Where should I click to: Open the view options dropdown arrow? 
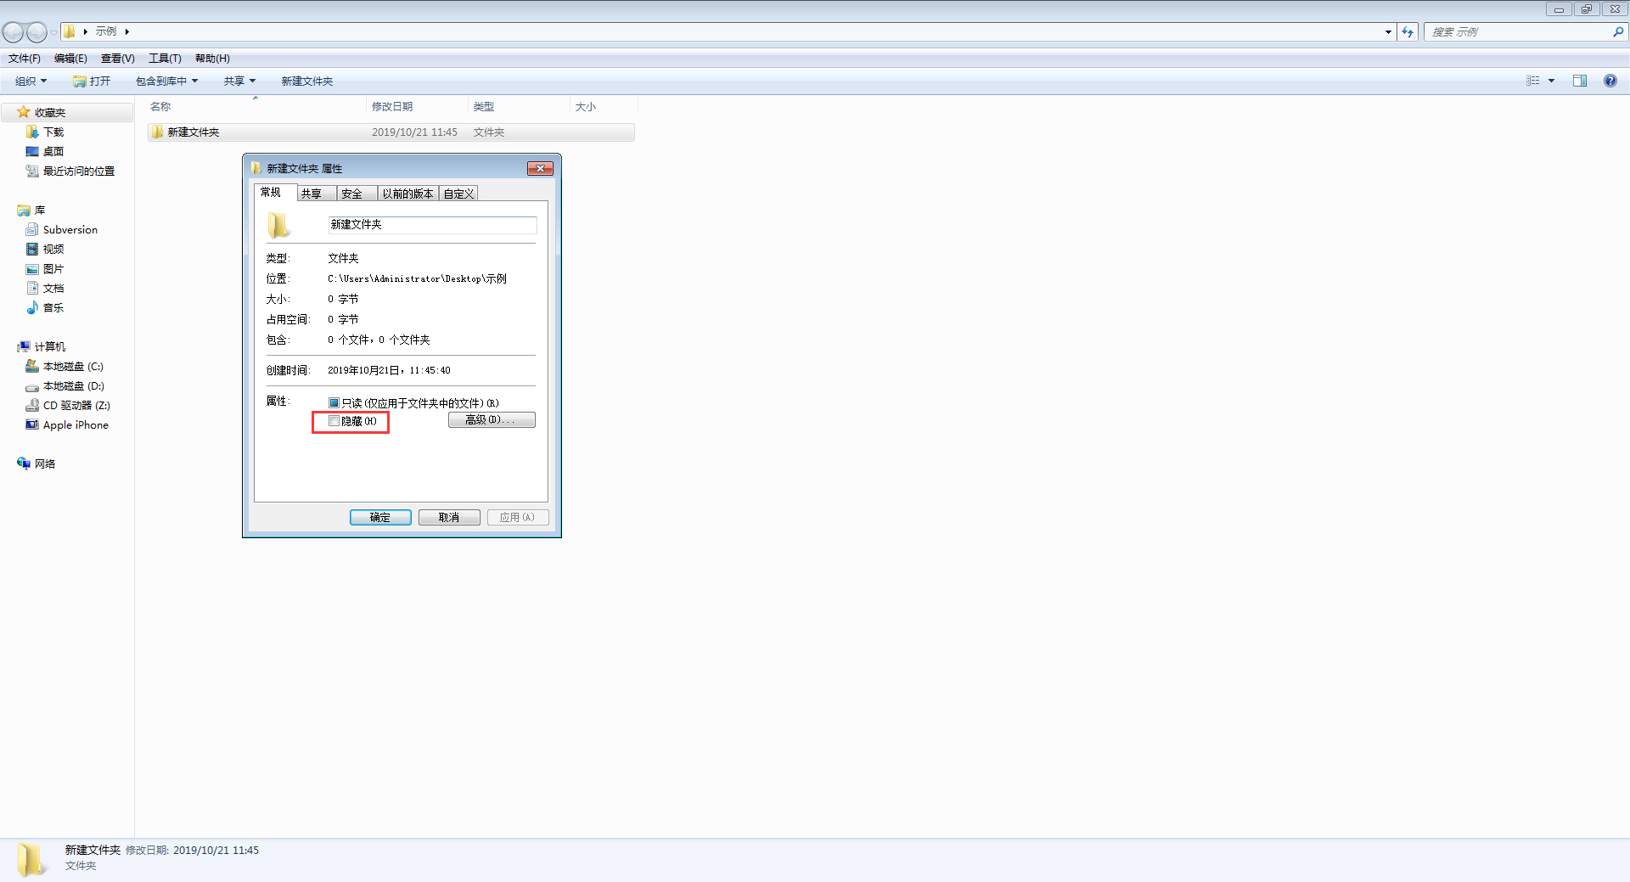(1551, 81)
